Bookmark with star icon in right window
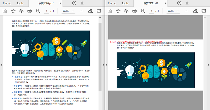Screen dimensions: 210x110 (118, 11)
